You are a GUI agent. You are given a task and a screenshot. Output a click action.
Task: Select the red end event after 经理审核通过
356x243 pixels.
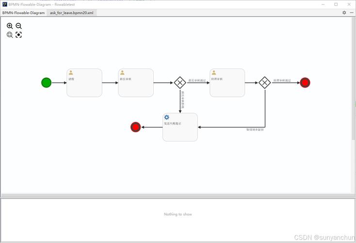pyautogui.click(x=305, y=83)
